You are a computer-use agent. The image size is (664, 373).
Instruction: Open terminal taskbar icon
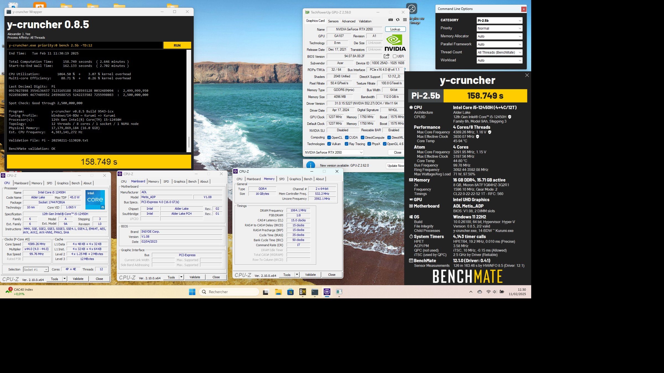pos(315,292)
